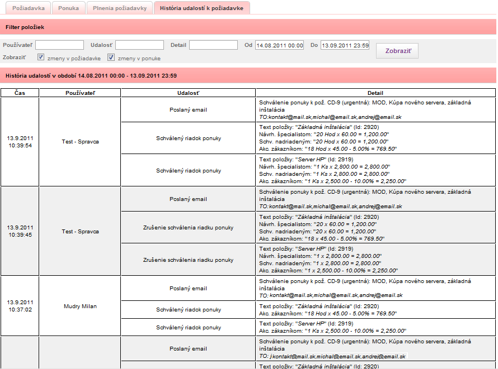Click the Používateľ column header in table

80,93
